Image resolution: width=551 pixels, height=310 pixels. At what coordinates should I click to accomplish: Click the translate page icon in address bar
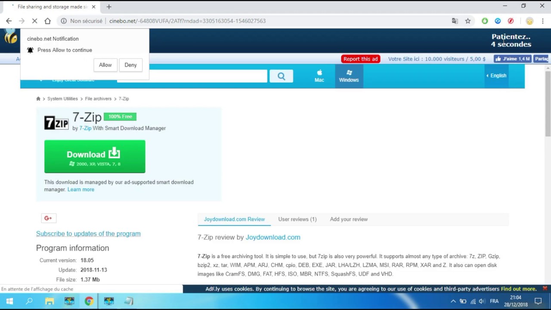pyautogui.click(x=455, y=21)
